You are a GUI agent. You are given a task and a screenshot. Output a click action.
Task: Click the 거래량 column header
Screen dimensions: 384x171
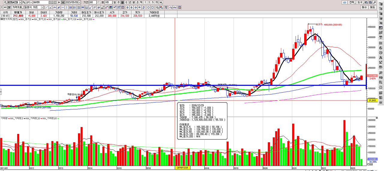58,12
